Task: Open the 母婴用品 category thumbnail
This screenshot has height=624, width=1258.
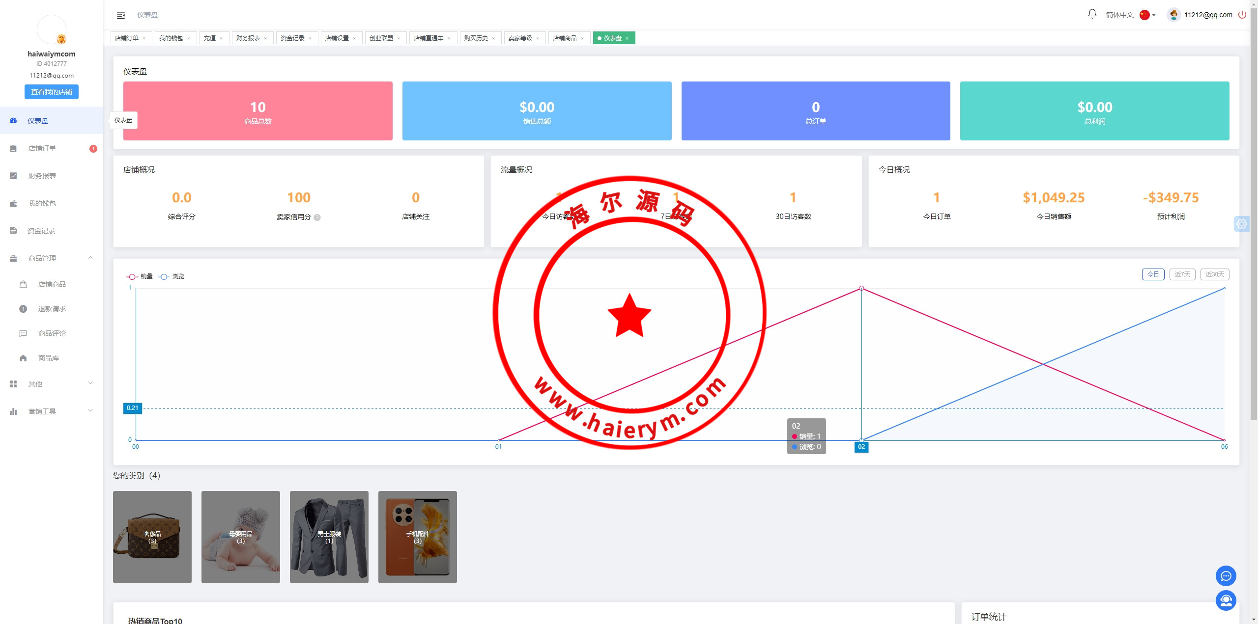Action: pyautogui.click(x=241, y=537)
